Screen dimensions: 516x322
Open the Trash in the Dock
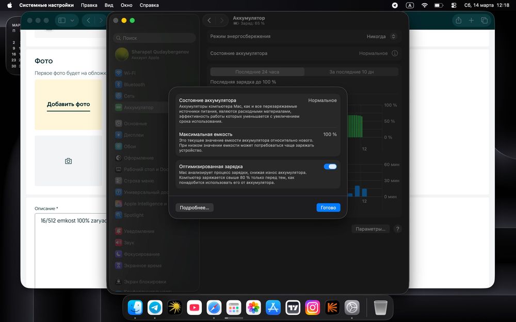point(381,308)
